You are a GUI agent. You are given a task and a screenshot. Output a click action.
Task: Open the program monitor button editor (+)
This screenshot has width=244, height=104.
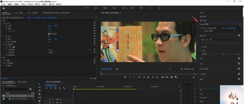(x=194, y=77)
